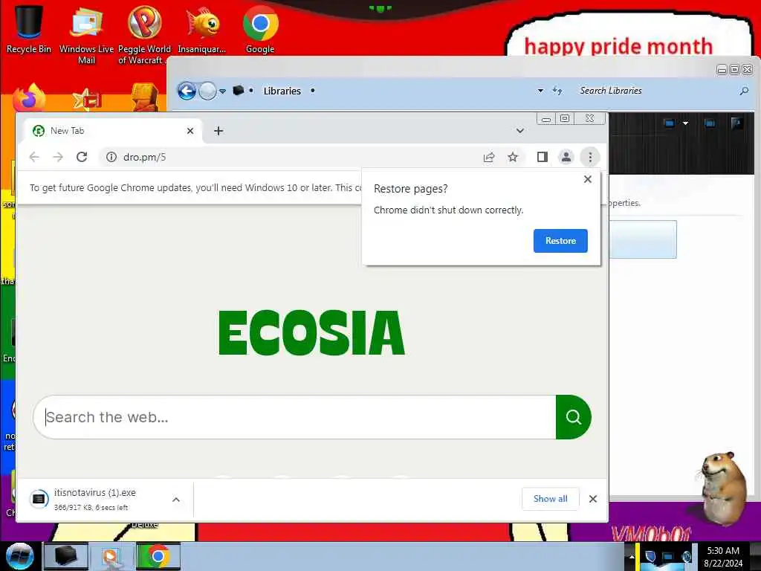
Task: Click the search magnifier in Libraries window
Action: [x=744, y=91]
